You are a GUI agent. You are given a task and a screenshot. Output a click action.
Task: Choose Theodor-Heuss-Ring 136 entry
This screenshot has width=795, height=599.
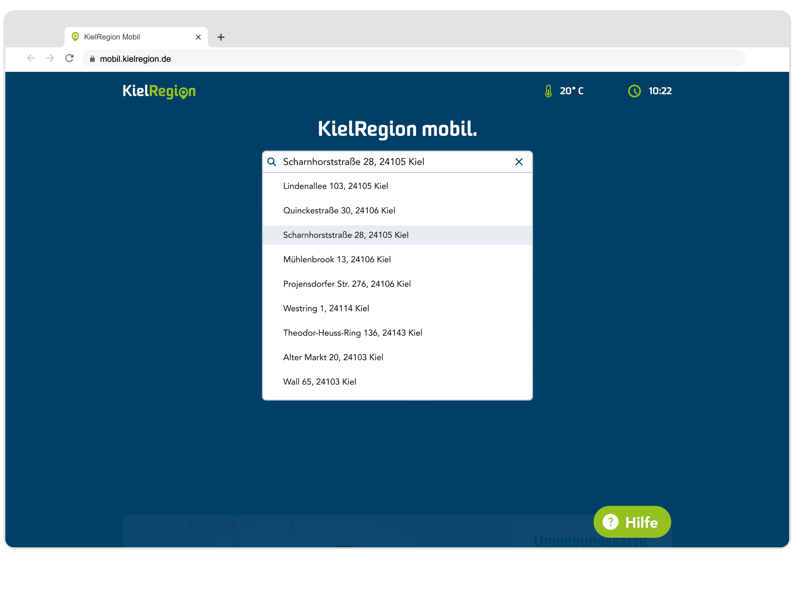click(352, 333)
